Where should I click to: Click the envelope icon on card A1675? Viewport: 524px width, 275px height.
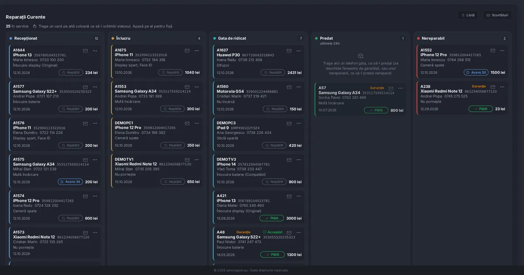coord(187,51)
